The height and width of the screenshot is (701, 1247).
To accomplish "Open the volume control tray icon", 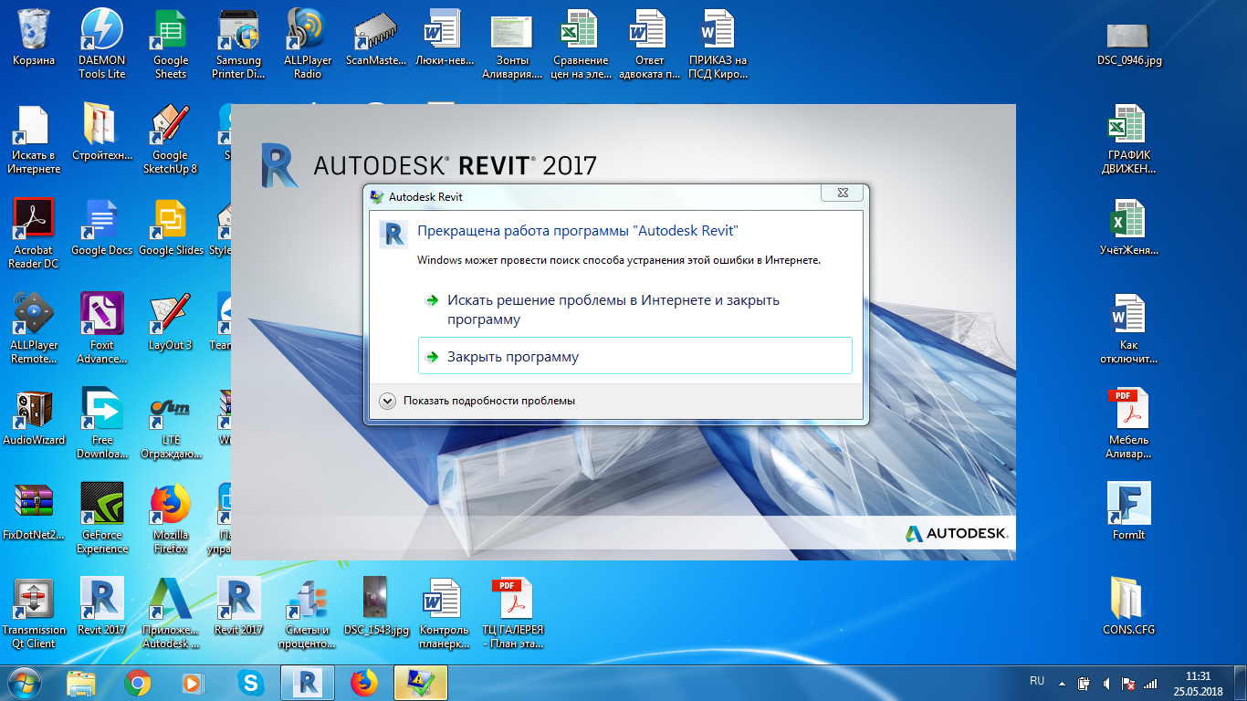I will point(1106,682).
